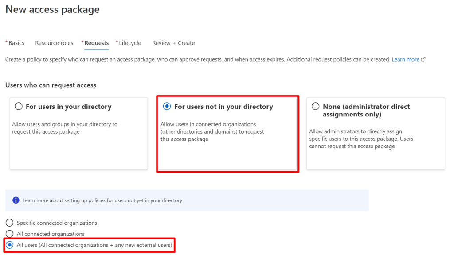Click external link icon beside Learn more
Screen dimensions: 454x258
(x=423, y=59)
